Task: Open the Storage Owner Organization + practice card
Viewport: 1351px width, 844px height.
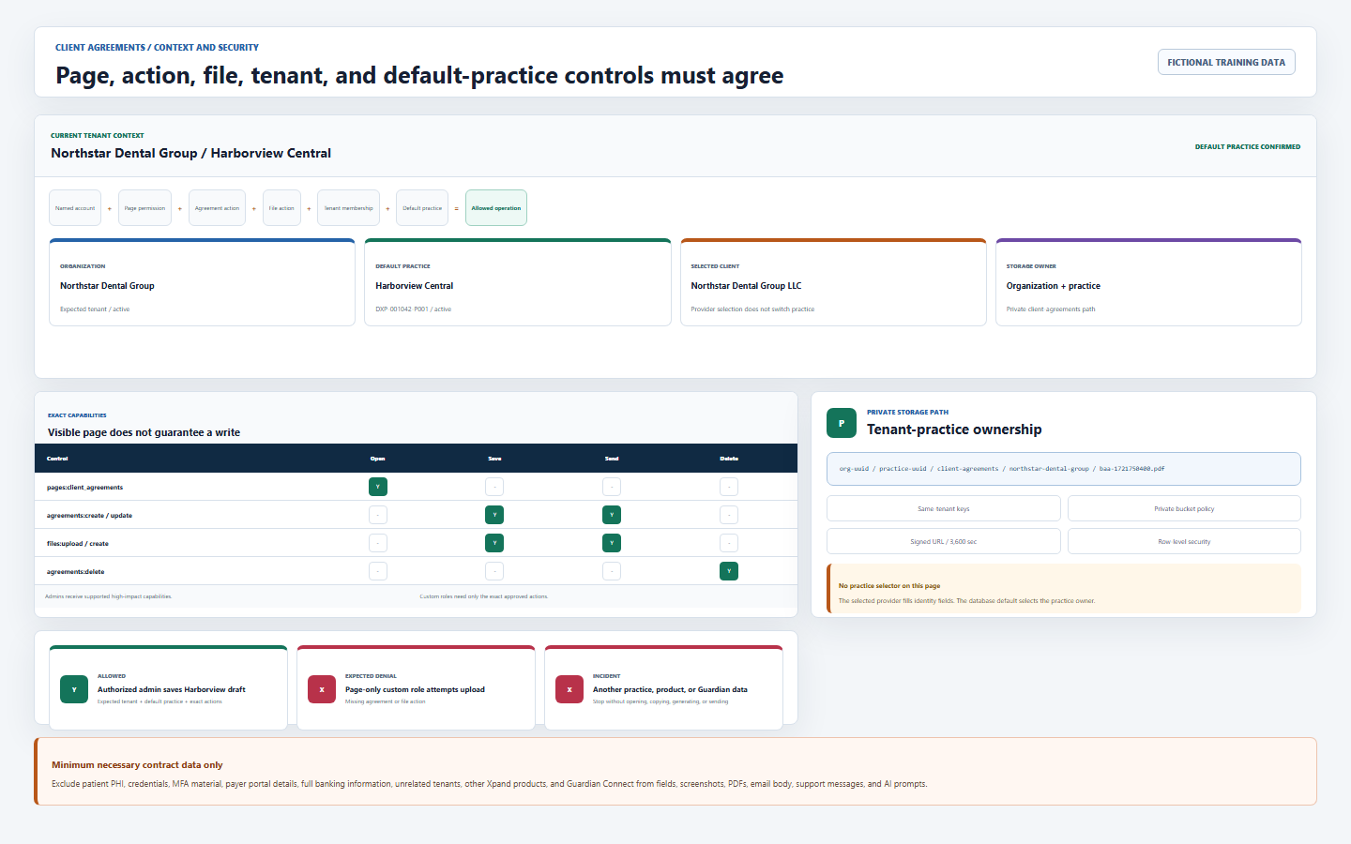Action: (1148, 282)
